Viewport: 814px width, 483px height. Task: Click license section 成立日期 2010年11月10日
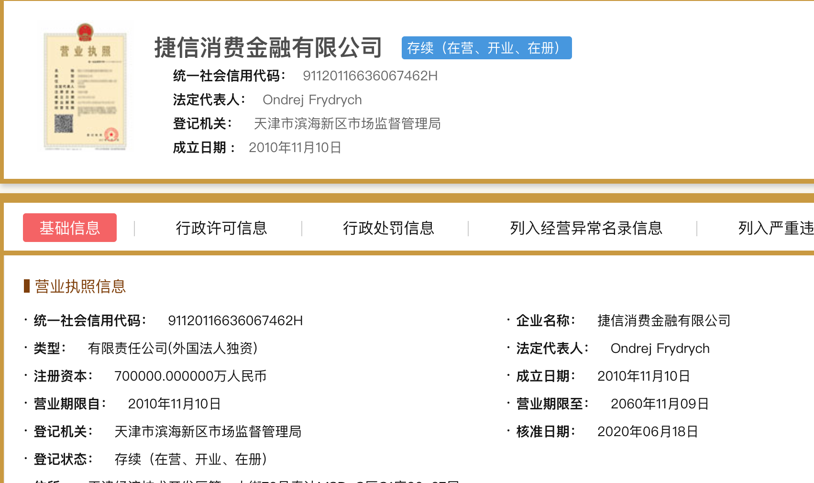point(644,376)
